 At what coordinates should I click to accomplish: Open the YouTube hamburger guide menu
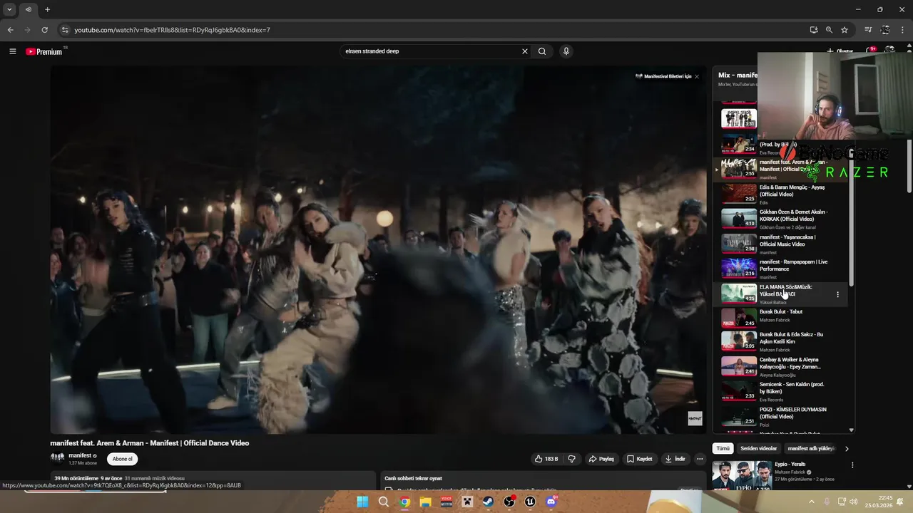pos(12,51)
